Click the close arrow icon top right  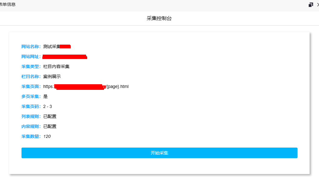click(317, 5)
